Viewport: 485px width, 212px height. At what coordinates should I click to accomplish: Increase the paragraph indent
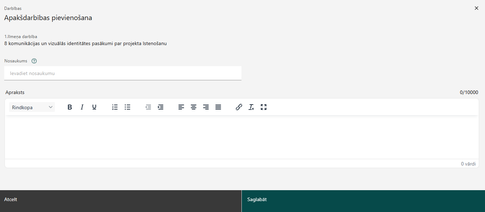pyautogui.click(x=160, y=107)
